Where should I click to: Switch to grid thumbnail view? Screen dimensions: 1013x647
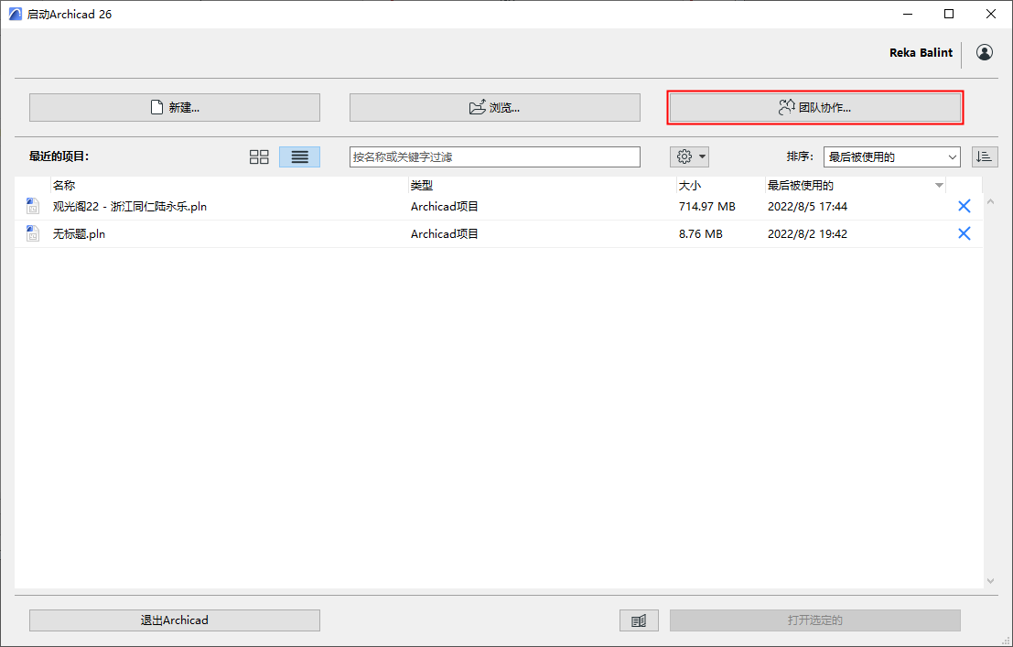(259, 157)
